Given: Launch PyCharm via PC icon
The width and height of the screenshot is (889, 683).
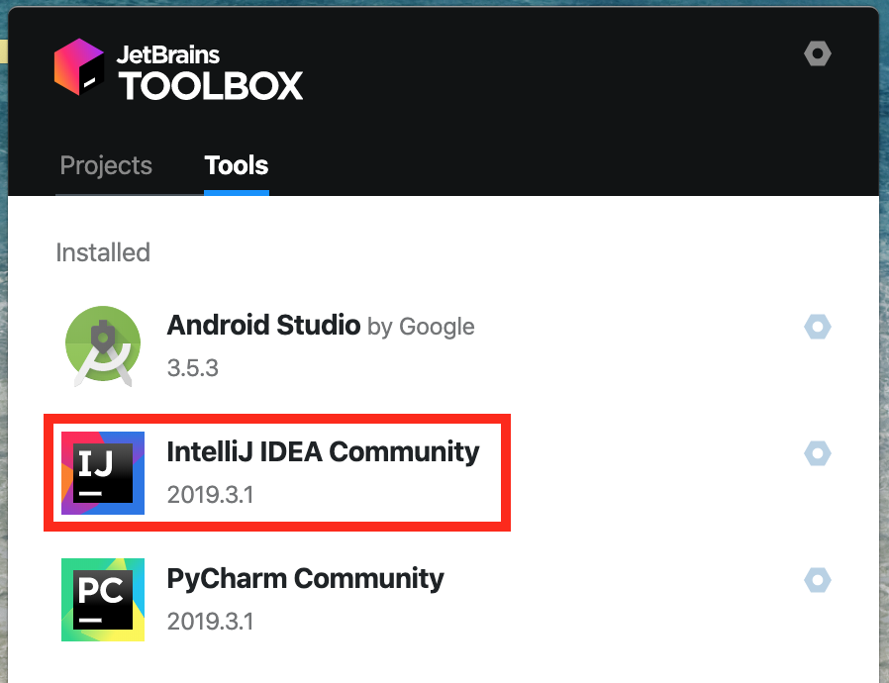Looking at the screenshot, I should tap(103, 600).
